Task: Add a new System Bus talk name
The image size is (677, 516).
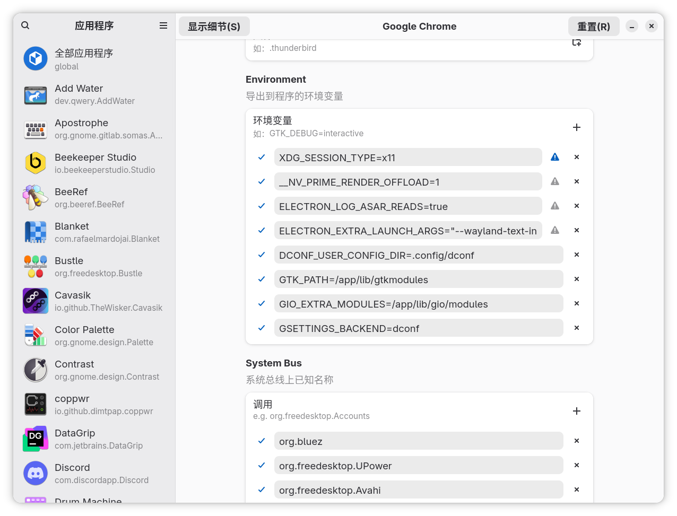Action: click(x=577, y=411)
